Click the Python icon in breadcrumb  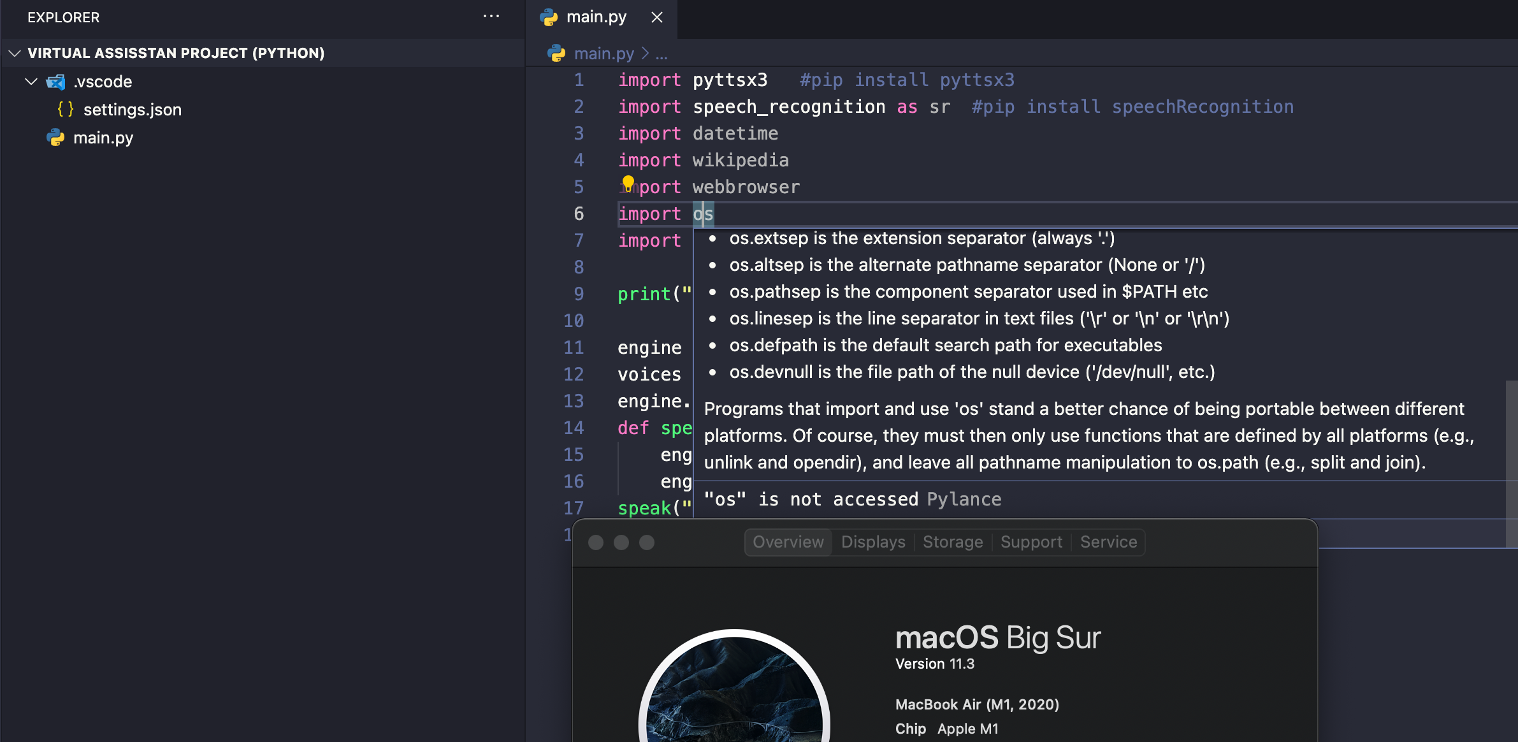tap(556, 54)
